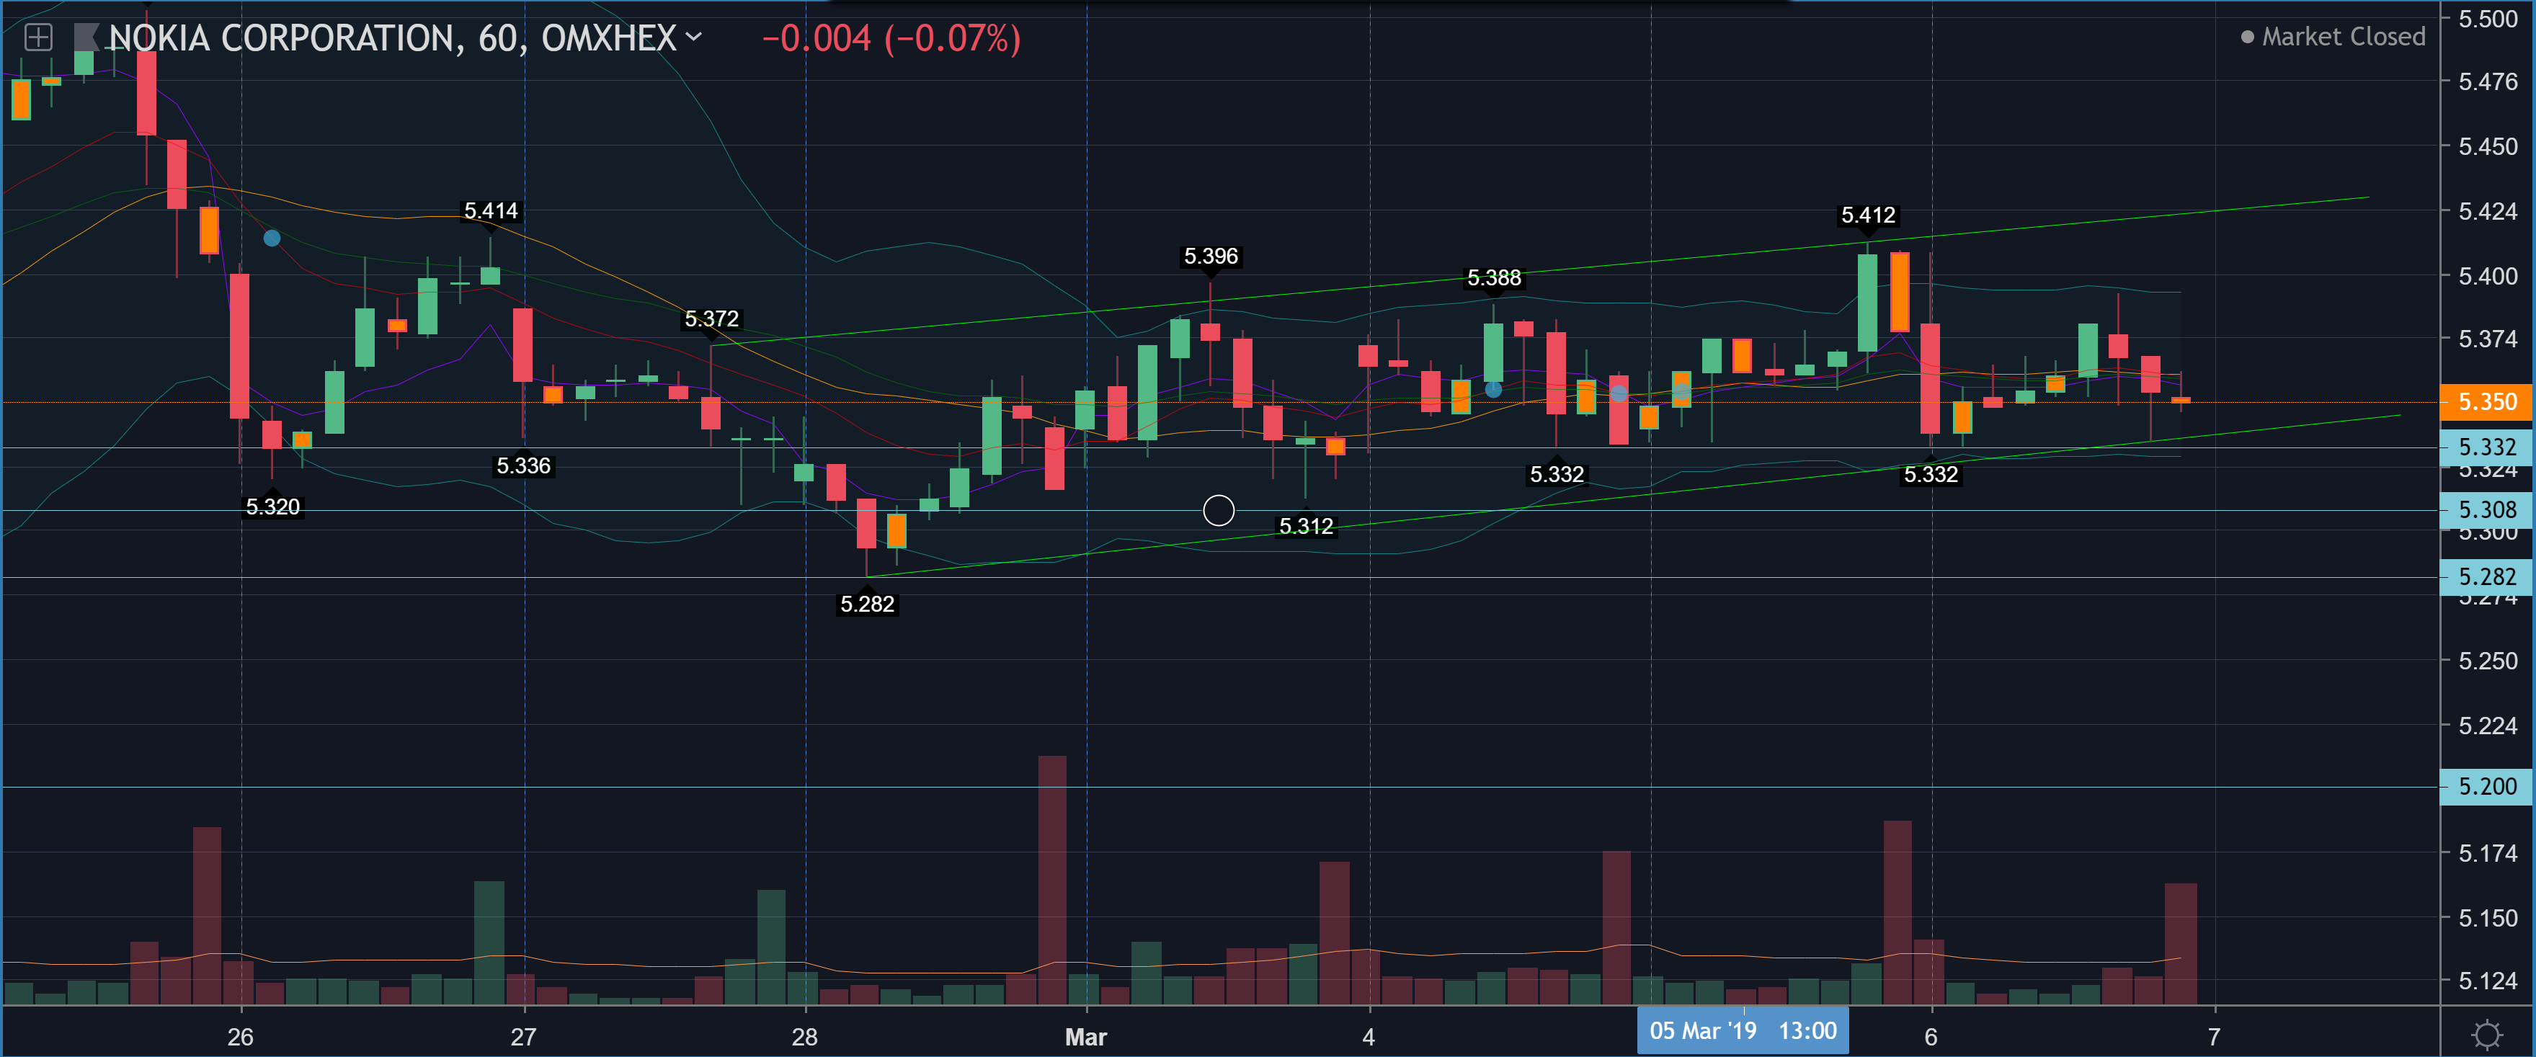2536x1057 pixels.
Task: Open the chart settings gear icon
Action: click(x=2487, y=1035)
